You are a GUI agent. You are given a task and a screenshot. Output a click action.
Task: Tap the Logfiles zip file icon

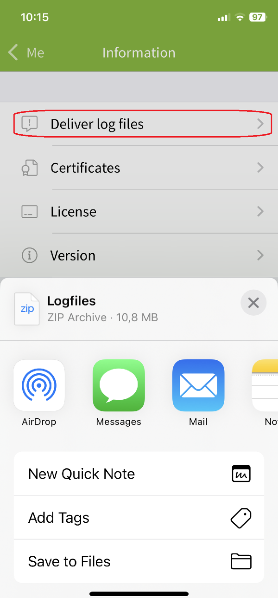pos(27,309)
